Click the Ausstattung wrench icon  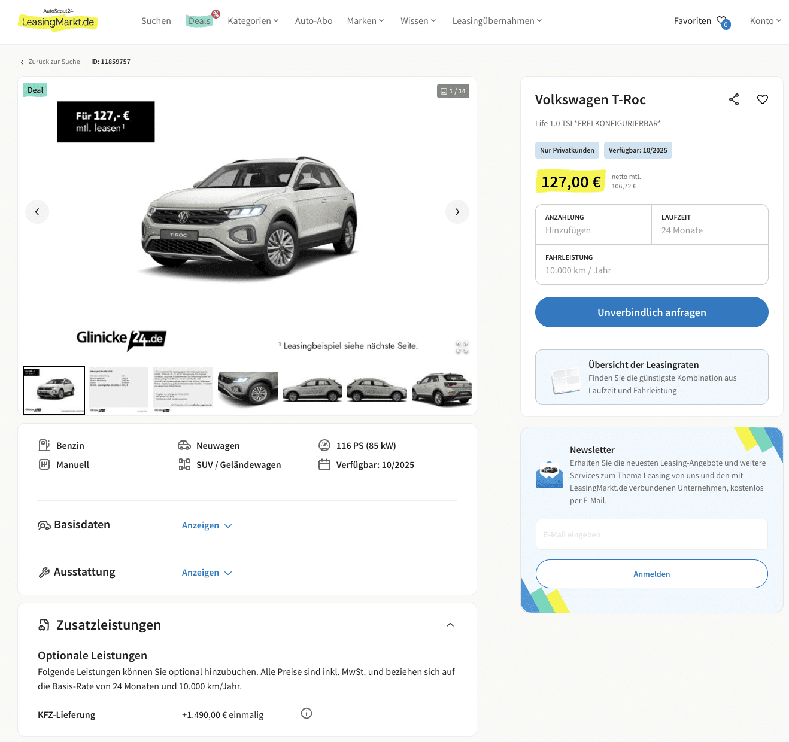(x=44, y=573)
